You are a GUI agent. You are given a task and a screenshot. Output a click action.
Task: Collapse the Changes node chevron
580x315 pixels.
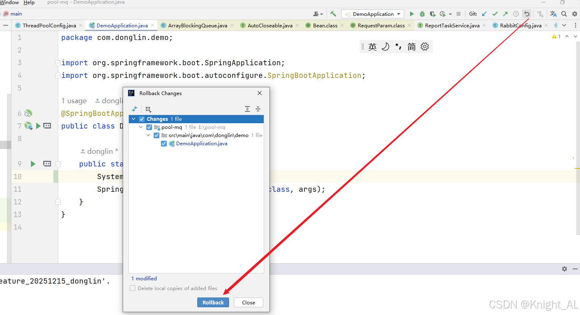134,119
